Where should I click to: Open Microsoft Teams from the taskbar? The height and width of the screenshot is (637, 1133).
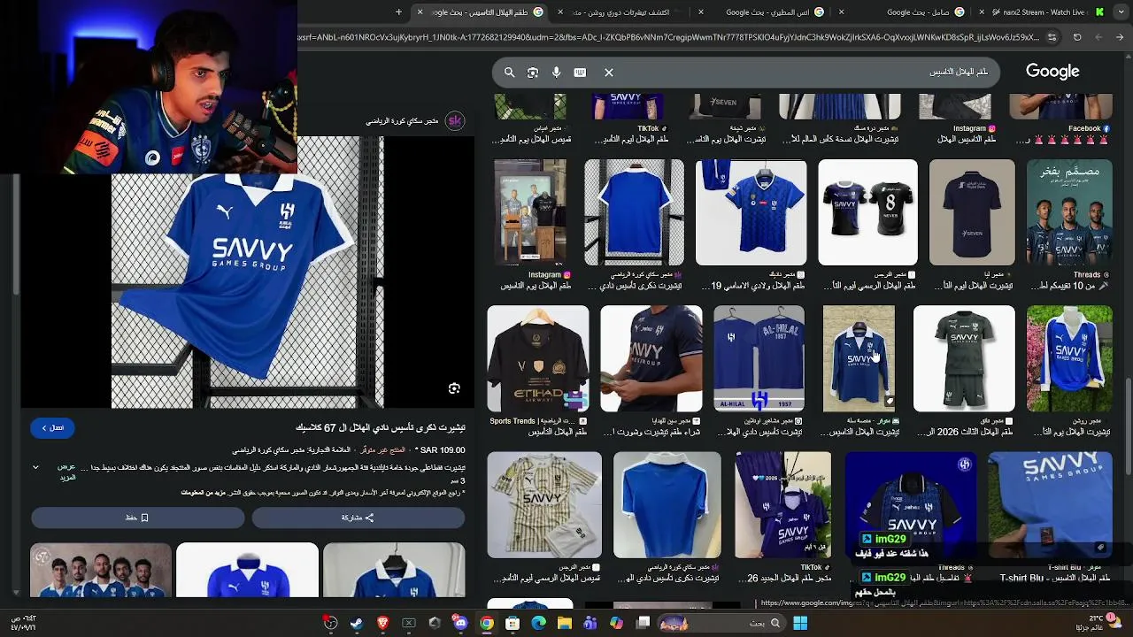click(x=590, y=623)
